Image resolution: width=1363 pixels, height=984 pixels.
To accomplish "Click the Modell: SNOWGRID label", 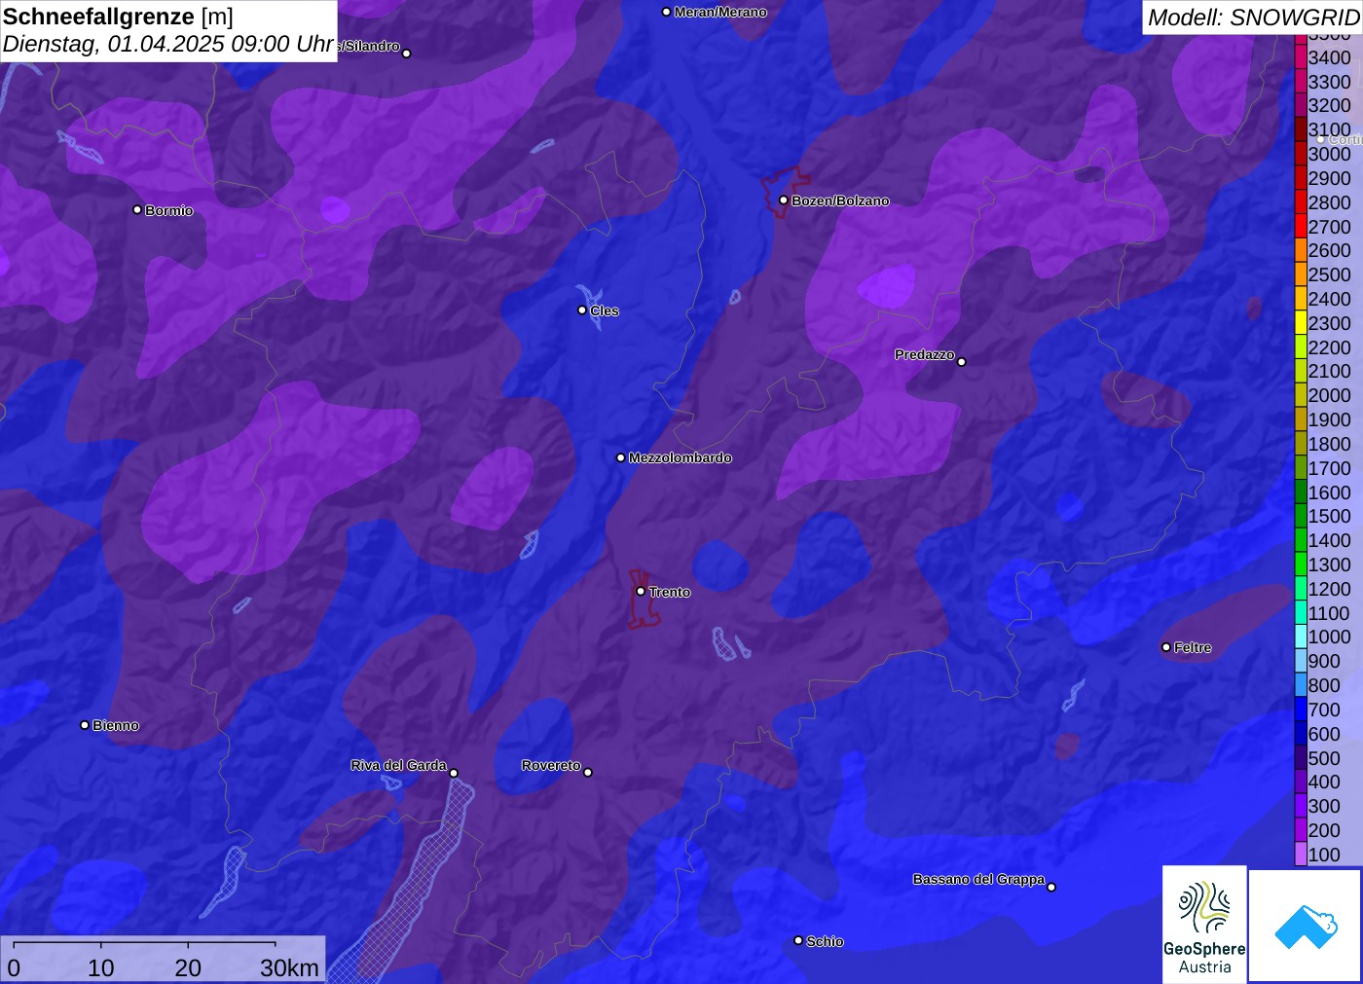I will [1253, 17].
